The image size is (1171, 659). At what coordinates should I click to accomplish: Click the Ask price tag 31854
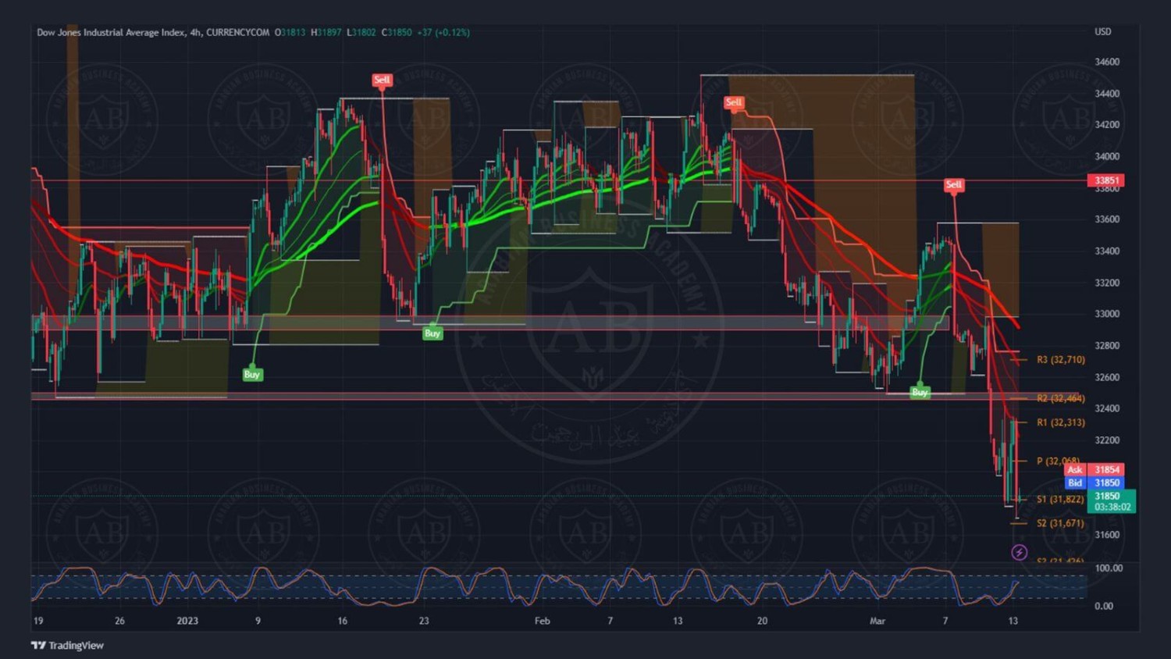click(x=1106, y=469)
